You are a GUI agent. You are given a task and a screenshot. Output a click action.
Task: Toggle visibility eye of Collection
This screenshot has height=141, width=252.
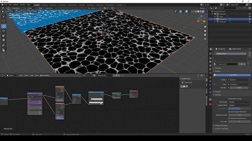(x=250, y=14)
